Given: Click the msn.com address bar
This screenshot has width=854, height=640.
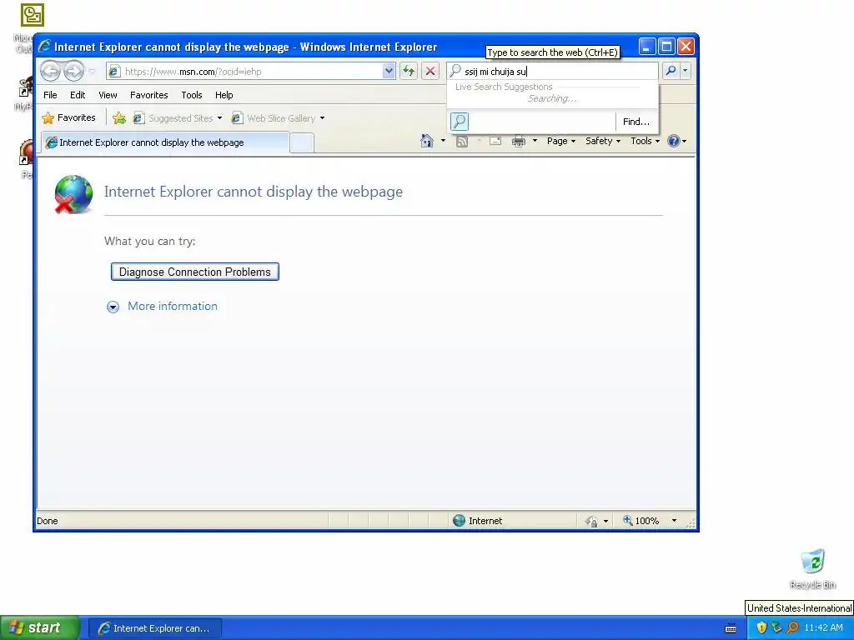Looking at the screenshot, I should pos(244,72).
